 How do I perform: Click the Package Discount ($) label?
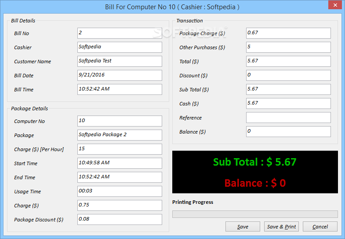click(x=39, y=220)
